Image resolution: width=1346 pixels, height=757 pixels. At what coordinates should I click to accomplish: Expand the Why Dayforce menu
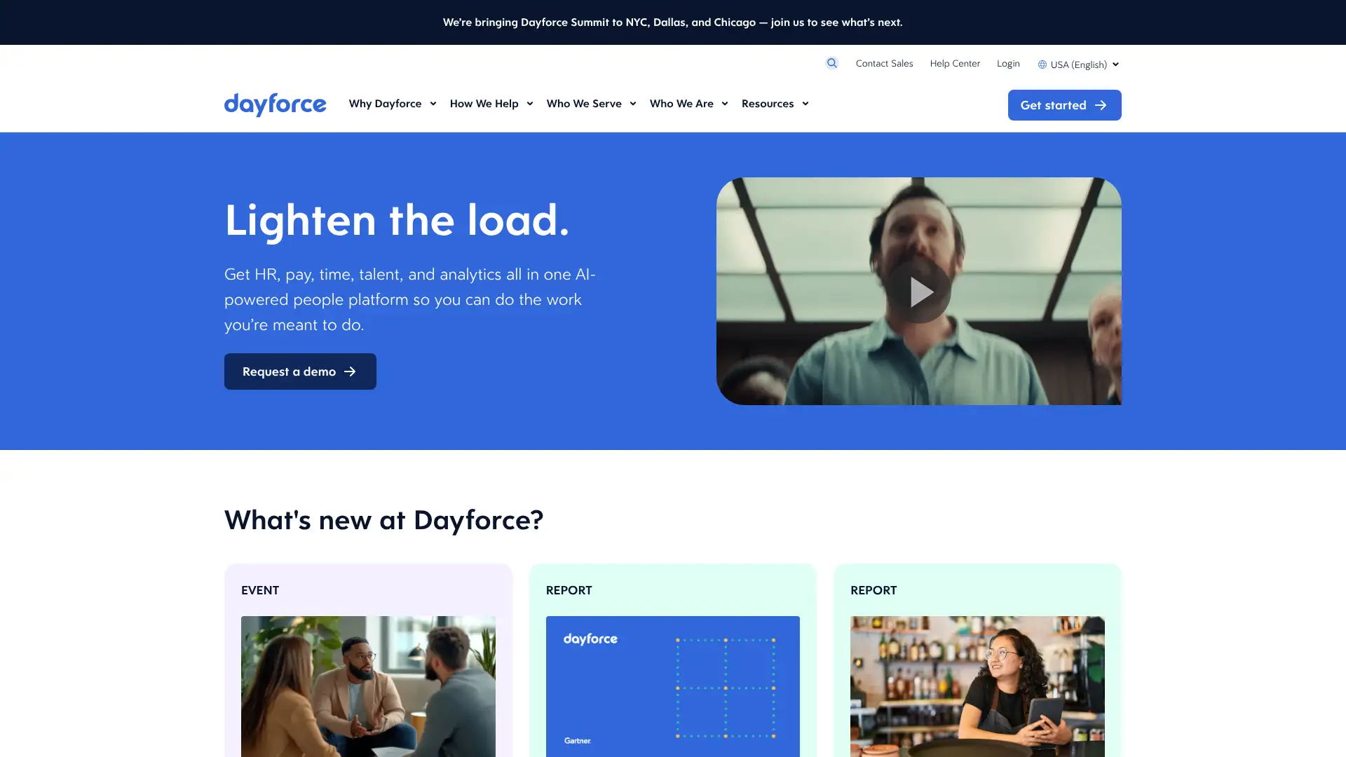(x=393, y=104)
